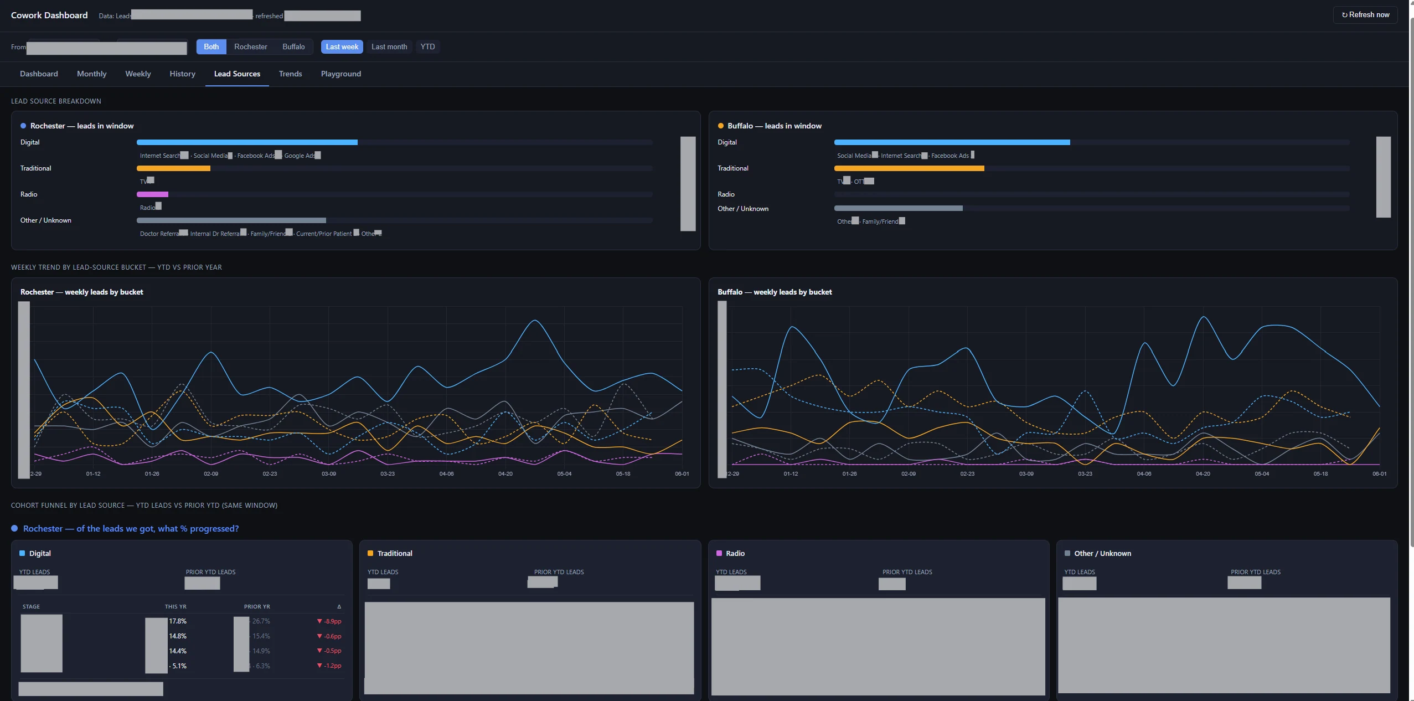
Task: Click the Digital card blue square icon
Action: pyautogui.click(x=22, y=553)
